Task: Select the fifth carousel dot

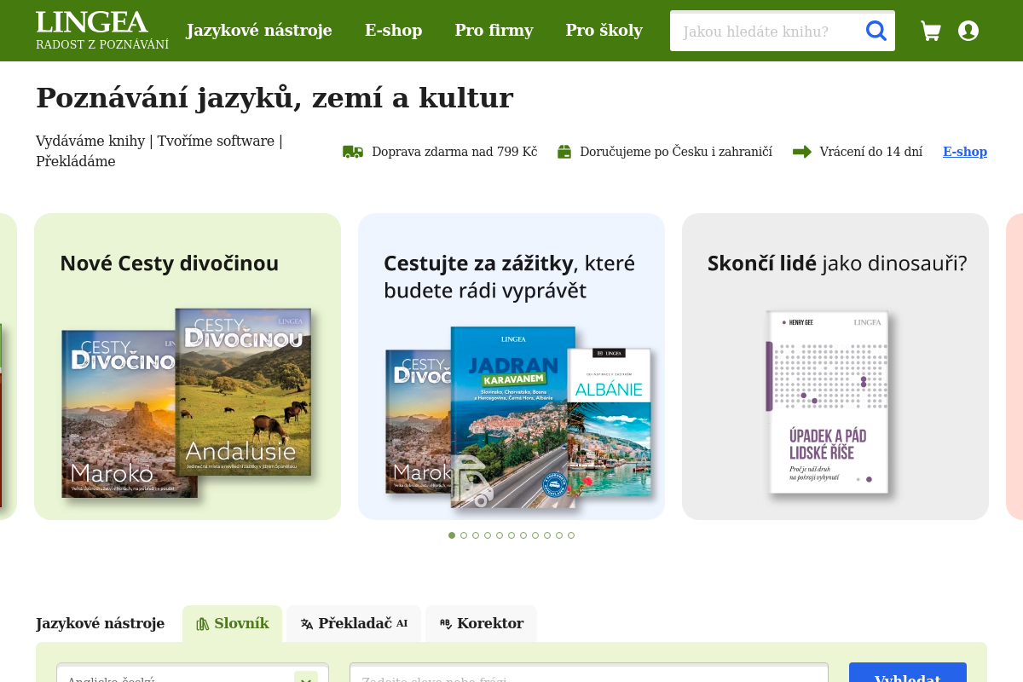Action: pyautogui.click(x=500, y=535)
